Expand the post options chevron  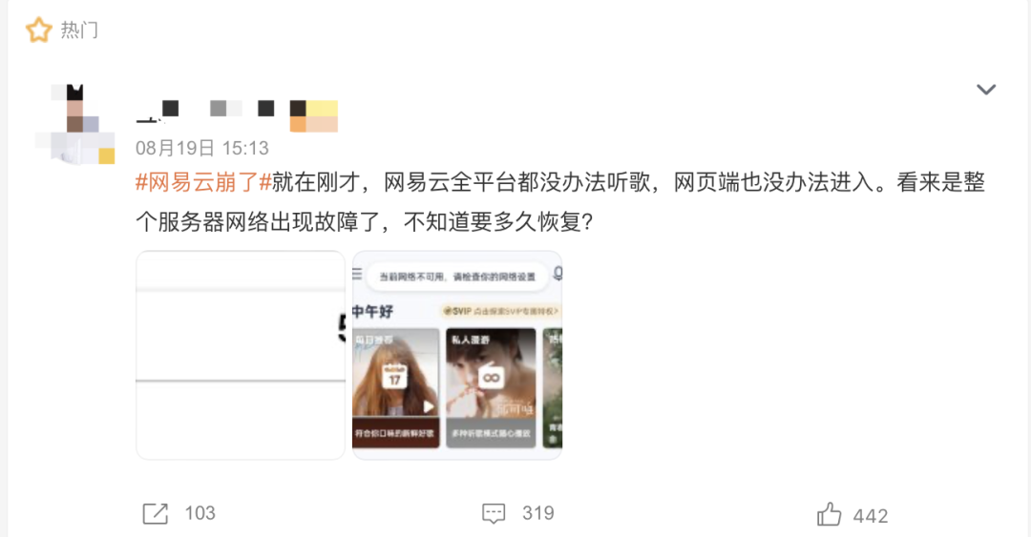(x=985, y=90)
